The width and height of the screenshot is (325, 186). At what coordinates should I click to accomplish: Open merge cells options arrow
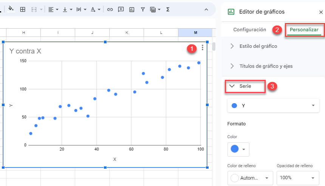pyautogui.click(x=41, y=9)
